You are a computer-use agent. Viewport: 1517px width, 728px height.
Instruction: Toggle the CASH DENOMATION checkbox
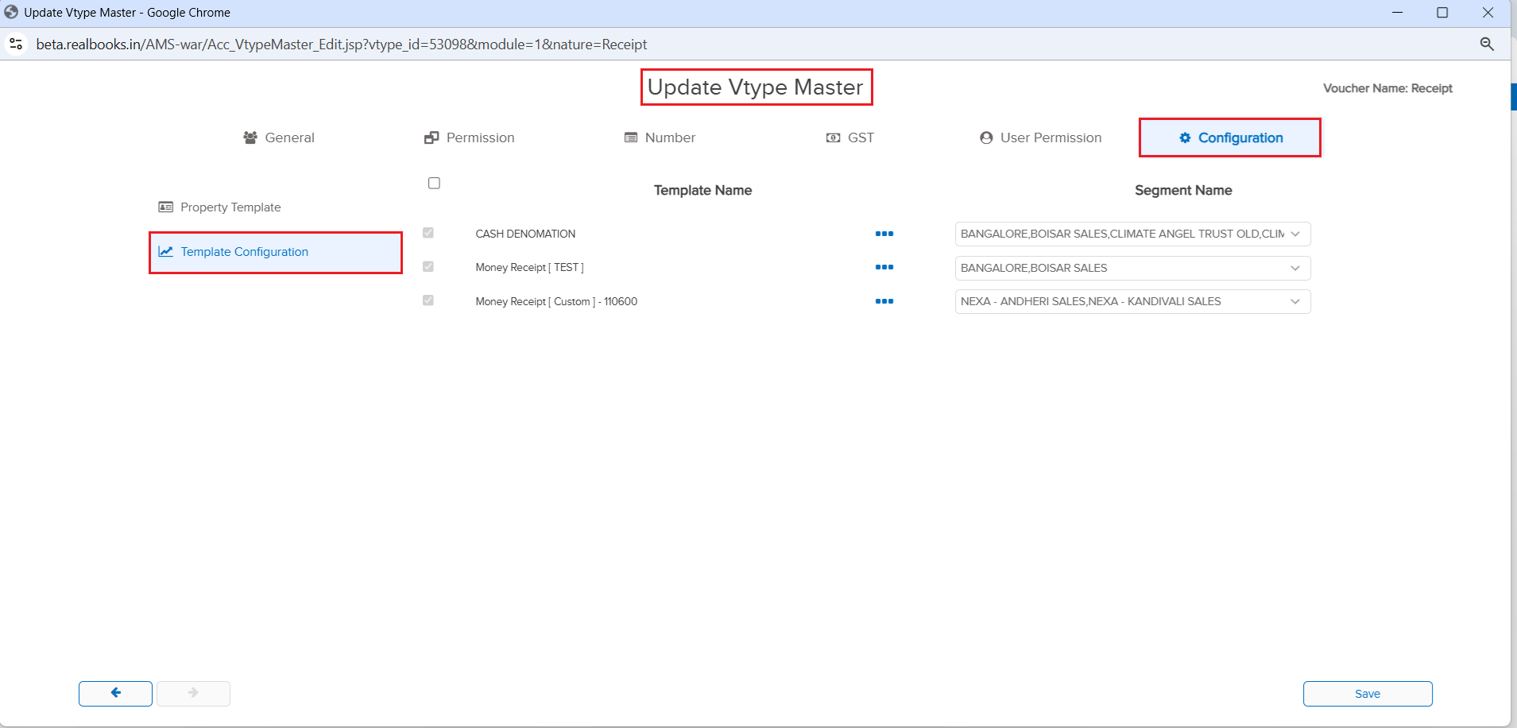pos(428,233)
